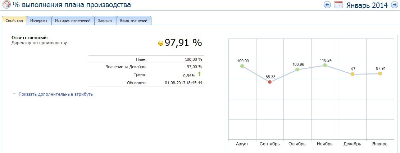Image resolution: width=400 pixels, height=153 pixels.
Task: Go to next month with right arrow
Action: (x=394, y=5)
